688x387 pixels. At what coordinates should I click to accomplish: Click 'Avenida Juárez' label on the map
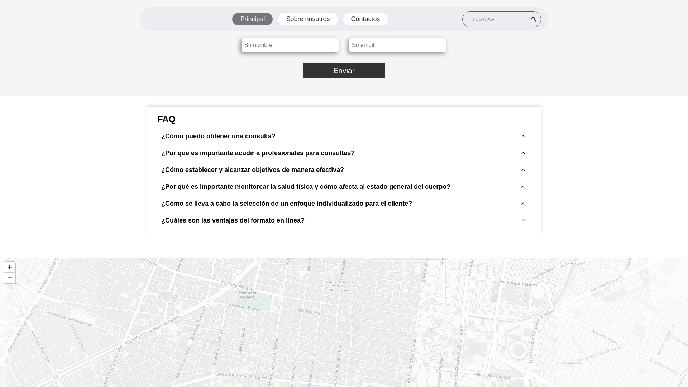click(245, 307)
